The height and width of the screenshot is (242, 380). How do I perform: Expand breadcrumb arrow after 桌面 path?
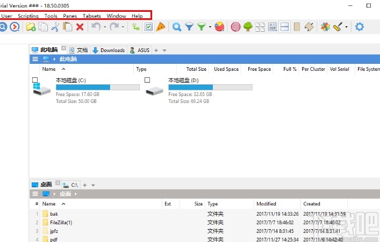coord(76,194)
